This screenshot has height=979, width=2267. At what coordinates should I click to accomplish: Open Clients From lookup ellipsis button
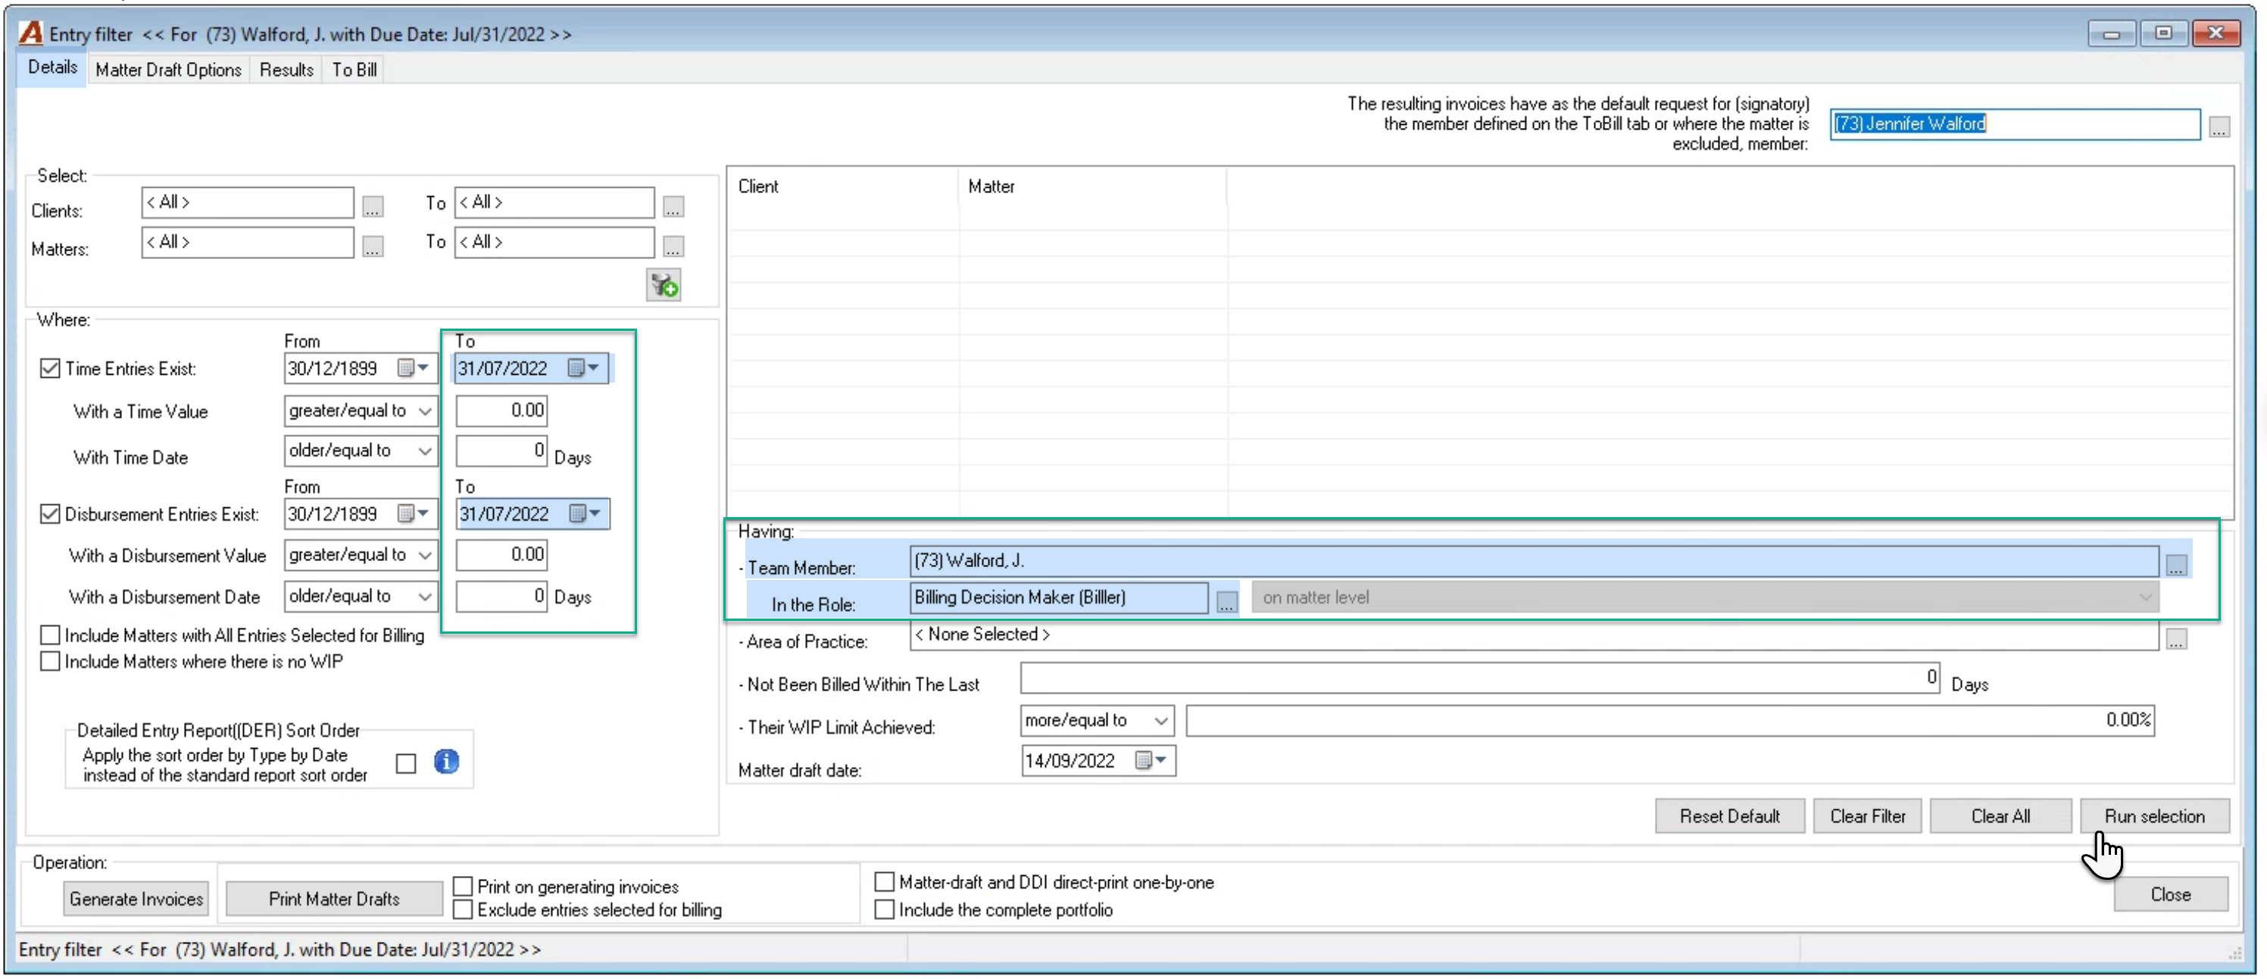pos(372,207)
